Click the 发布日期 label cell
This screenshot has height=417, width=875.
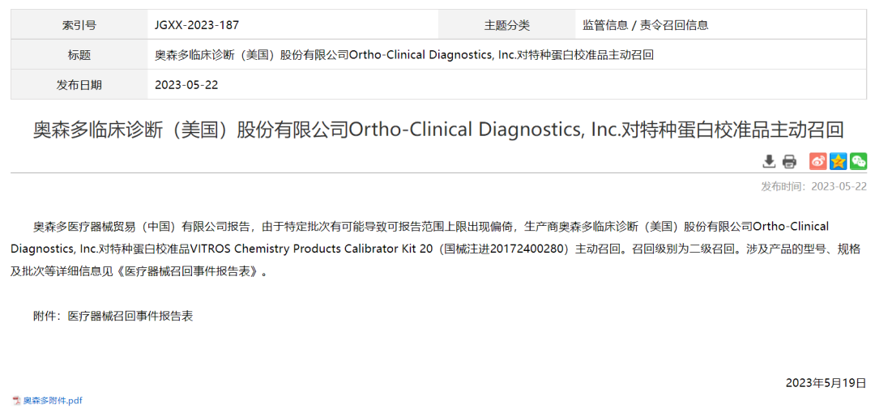tap(79, 84)
